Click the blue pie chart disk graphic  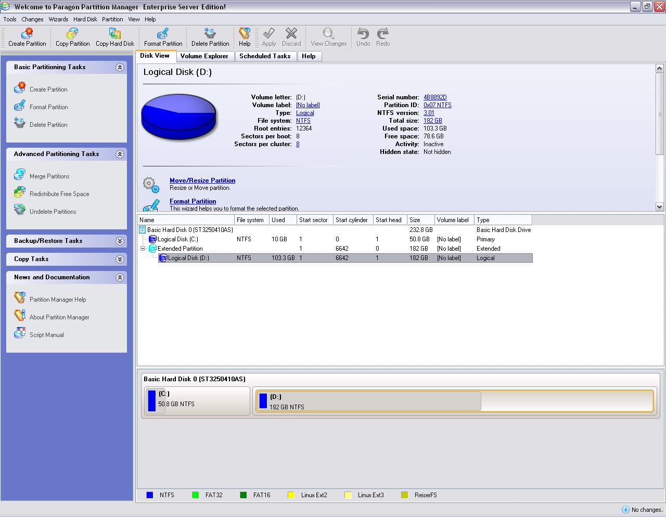tap(178, 117)
